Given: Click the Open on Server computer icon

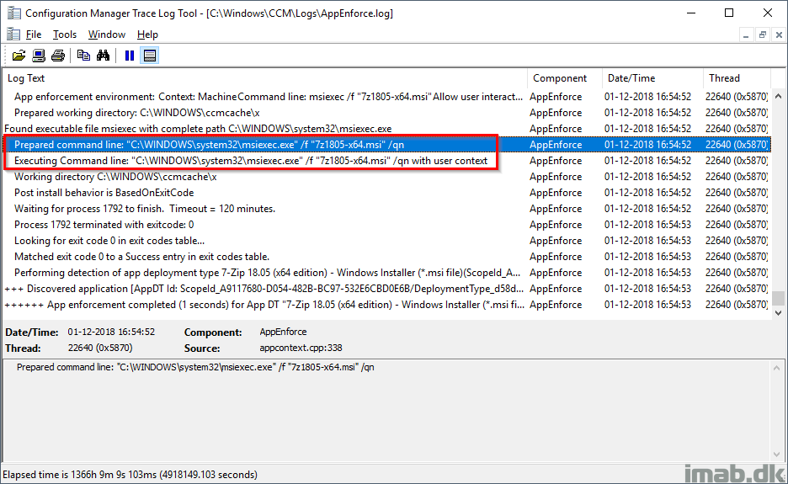Looking at the screenshot, I should 39,56.
